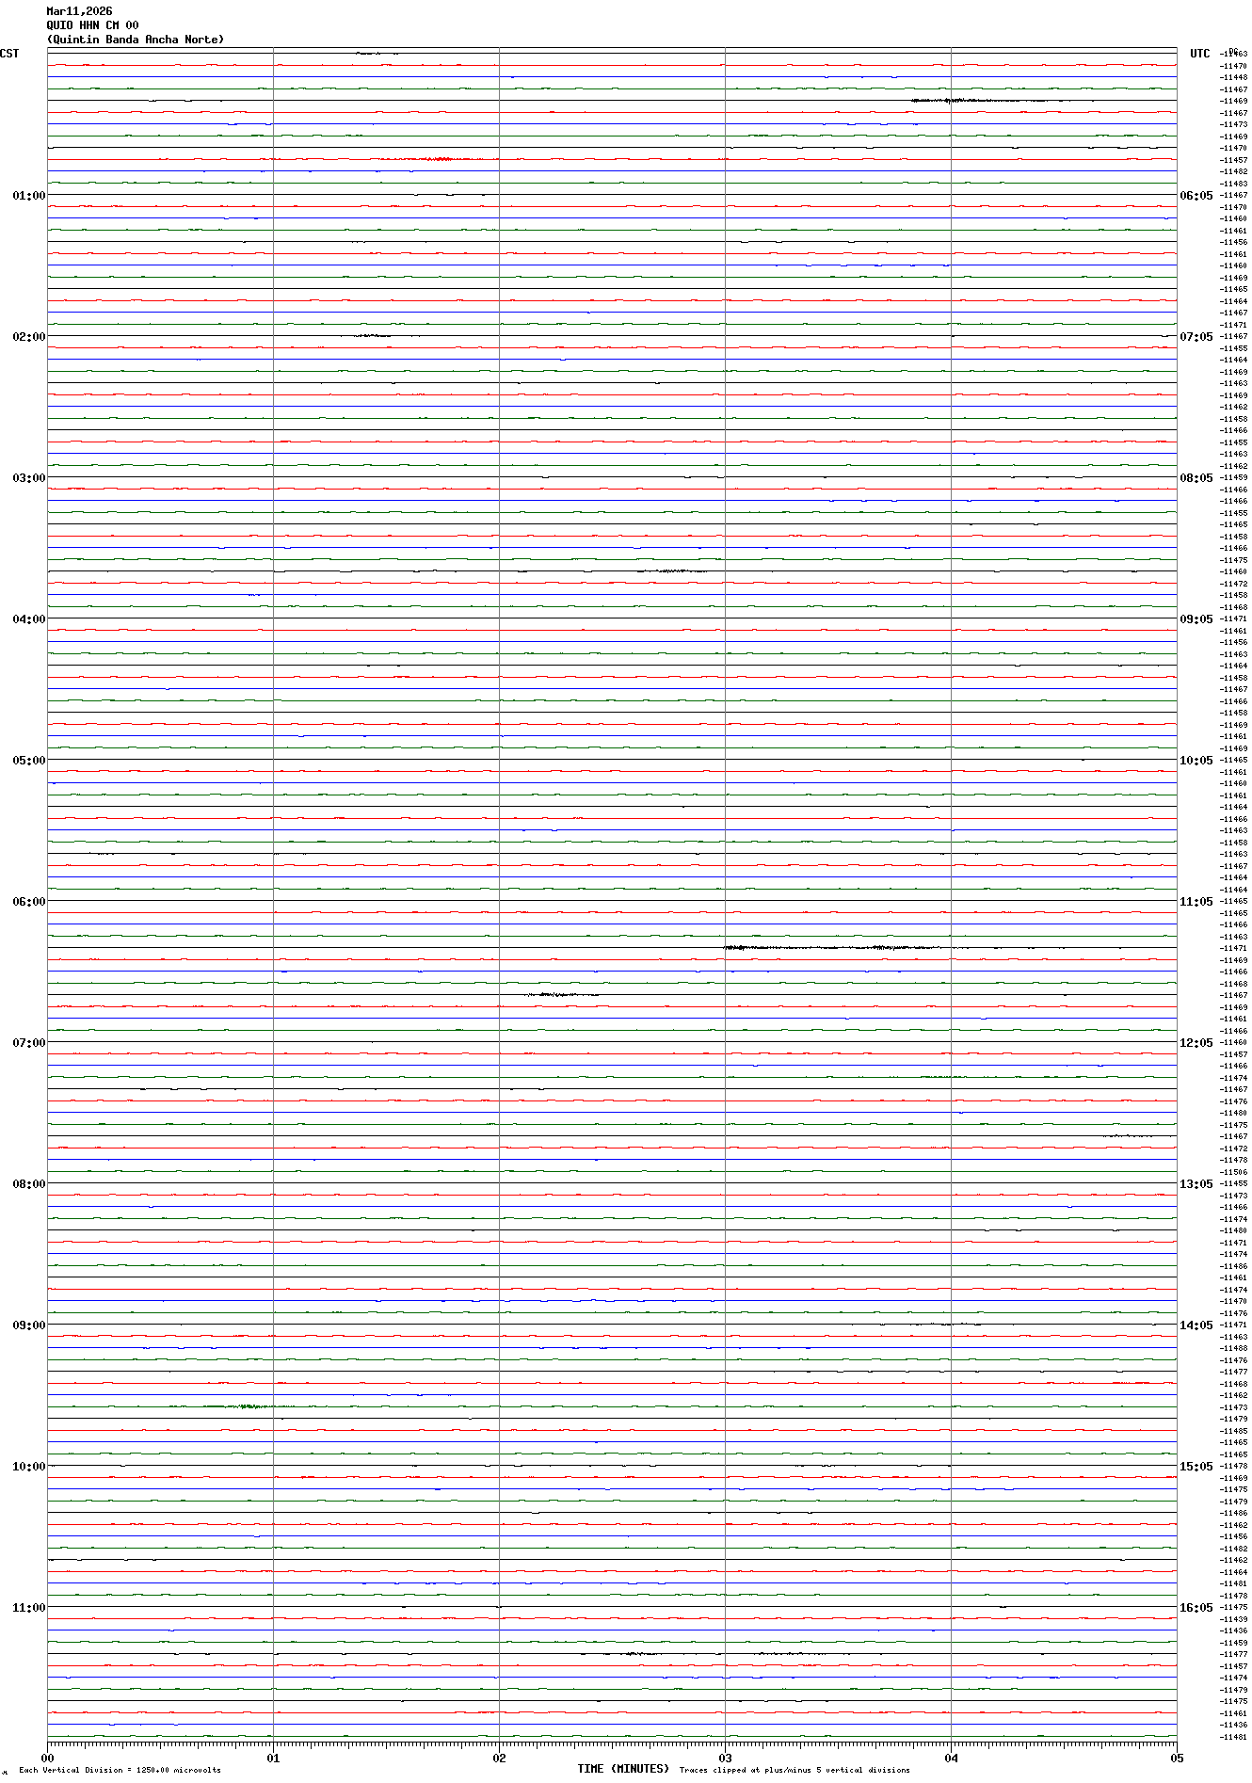Select the 04:00 CST time marker

click(x=29, y=619)
